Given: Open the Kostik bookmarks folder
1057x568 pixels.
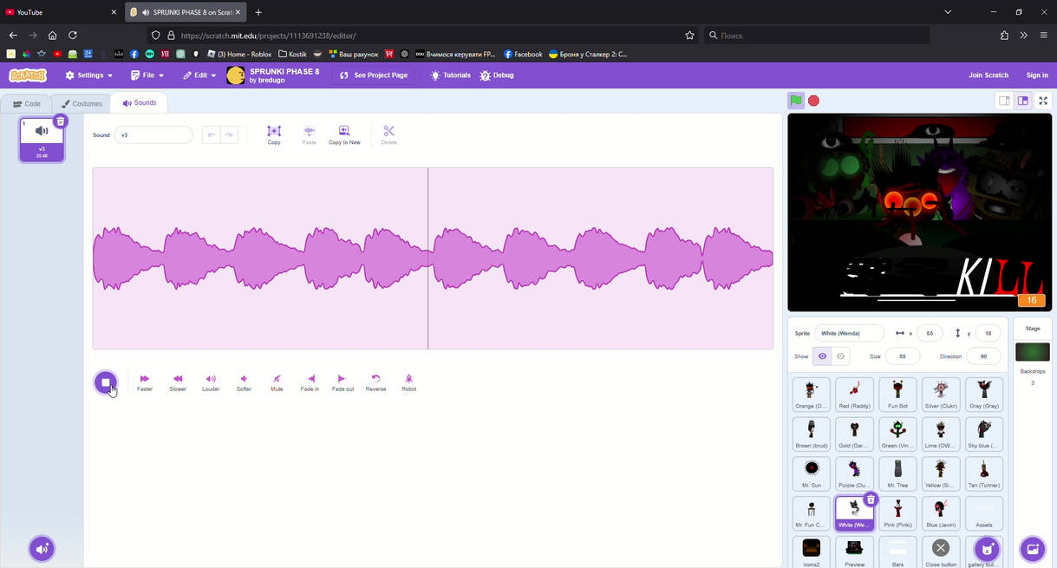Looking at the screenshot, I should [292, 54].
